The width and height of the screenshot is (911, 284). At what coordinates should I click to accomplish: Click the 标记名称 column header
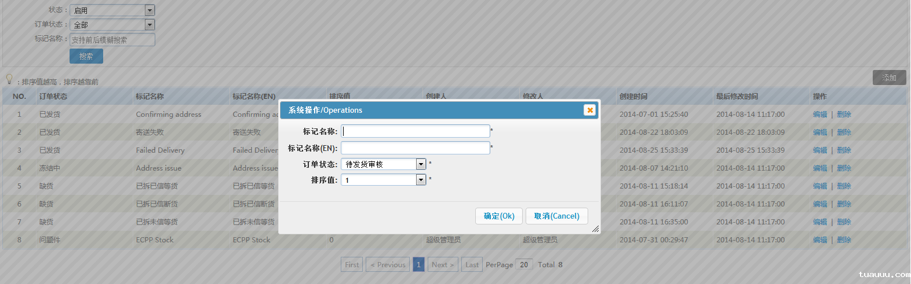[150, 97]
